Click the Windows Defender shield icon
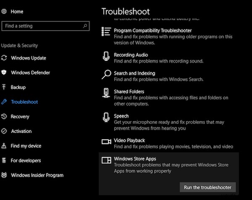The width and height of the screenshot is (252, 200). point(4,73)
